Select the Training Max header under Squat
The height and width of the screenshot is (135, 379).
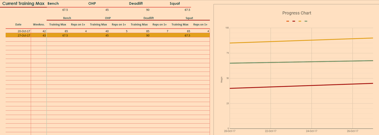180,24
